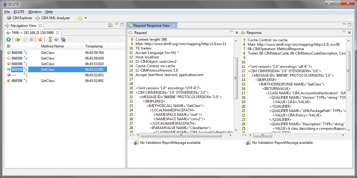This screenshot has height=178, width=357.
Task: Open the CIM XML Analyzer perspective
Action: tap(53, 18)
